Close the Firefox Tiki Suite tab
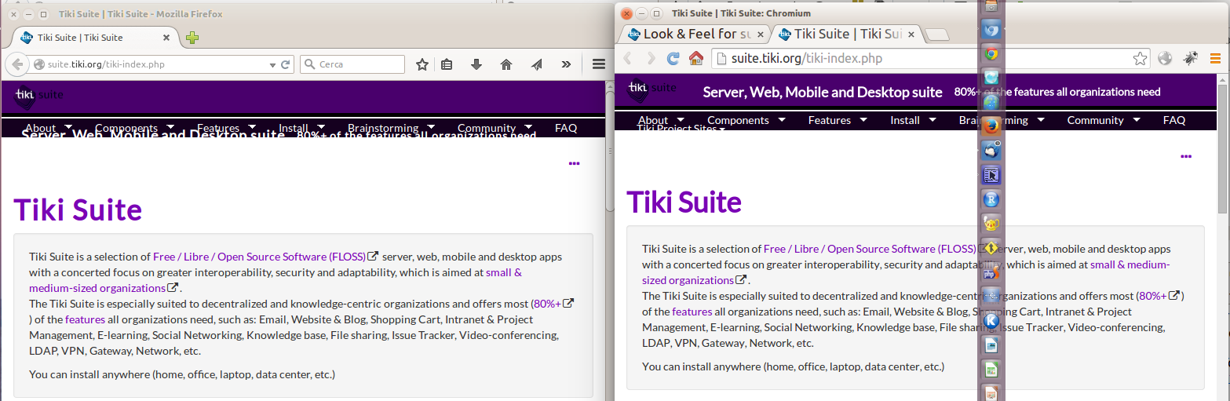Image resolution: width=1230 pixels, height=401 pixels. point(166,38)
